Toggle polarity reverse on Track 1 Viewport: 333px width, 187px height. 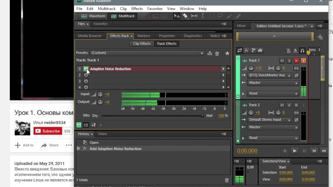point(296,75)
